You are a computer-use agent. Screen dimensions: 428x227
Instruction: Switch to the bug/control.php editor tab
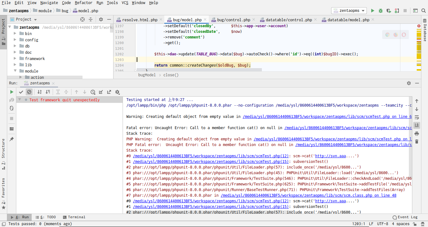(234, 20)
